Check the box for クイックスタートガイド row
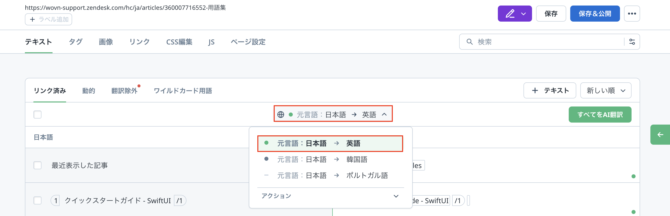 [37, 200]
